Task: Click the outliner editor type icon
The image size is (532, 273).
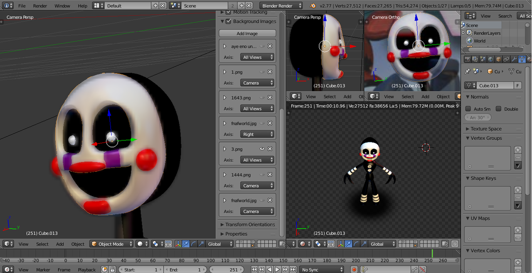Action: [x=470, y=16]
